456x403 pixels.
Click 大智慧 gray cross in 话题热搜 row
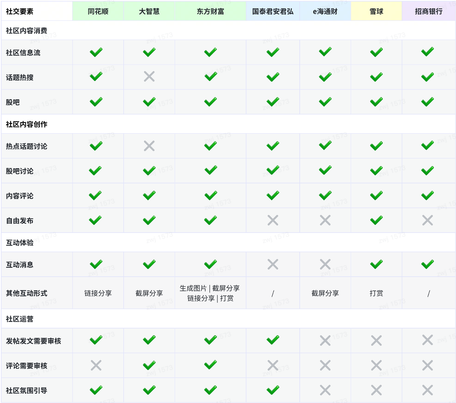[x=149, y=77]
